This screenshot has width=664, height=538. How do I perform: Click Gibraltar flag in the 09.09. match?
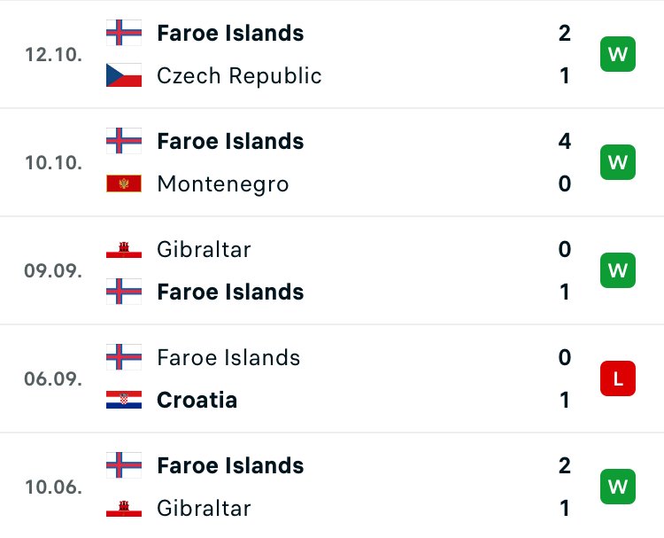pos(124,250)
